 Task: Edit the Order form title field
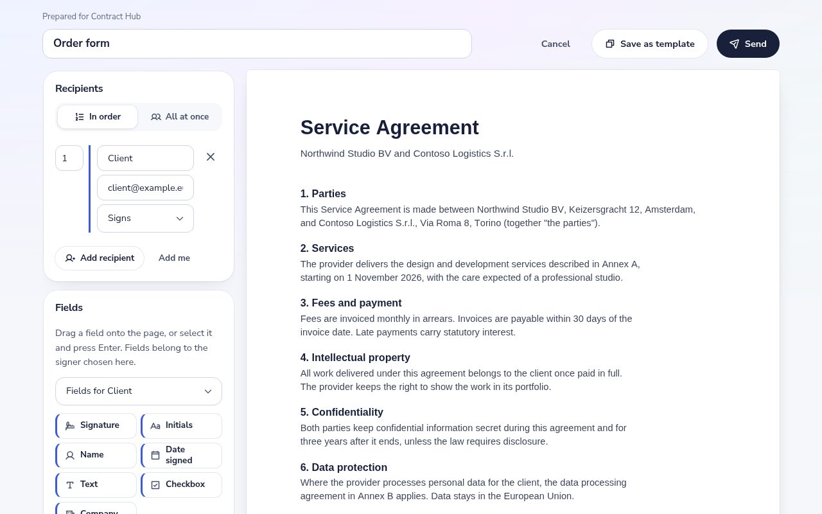coord(257,44)
